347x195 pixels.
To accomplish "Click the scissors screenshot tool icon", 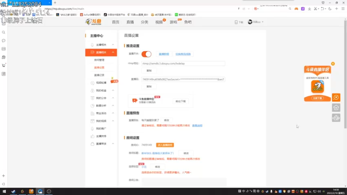I will (315, 9).
